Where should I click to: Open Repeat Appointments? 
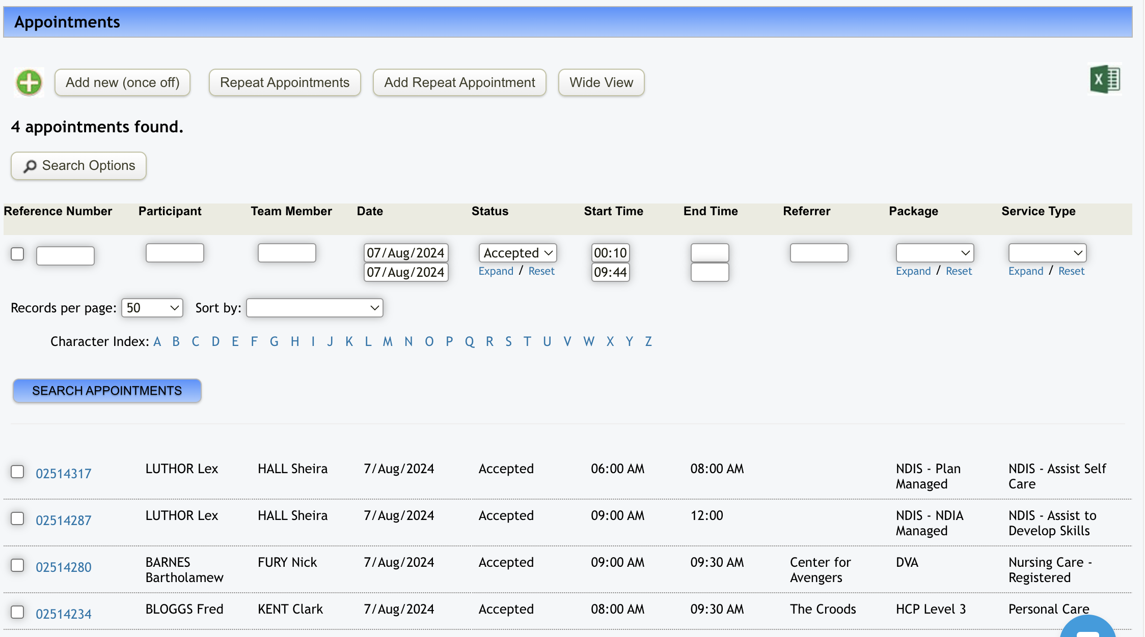tap(284, 82)
